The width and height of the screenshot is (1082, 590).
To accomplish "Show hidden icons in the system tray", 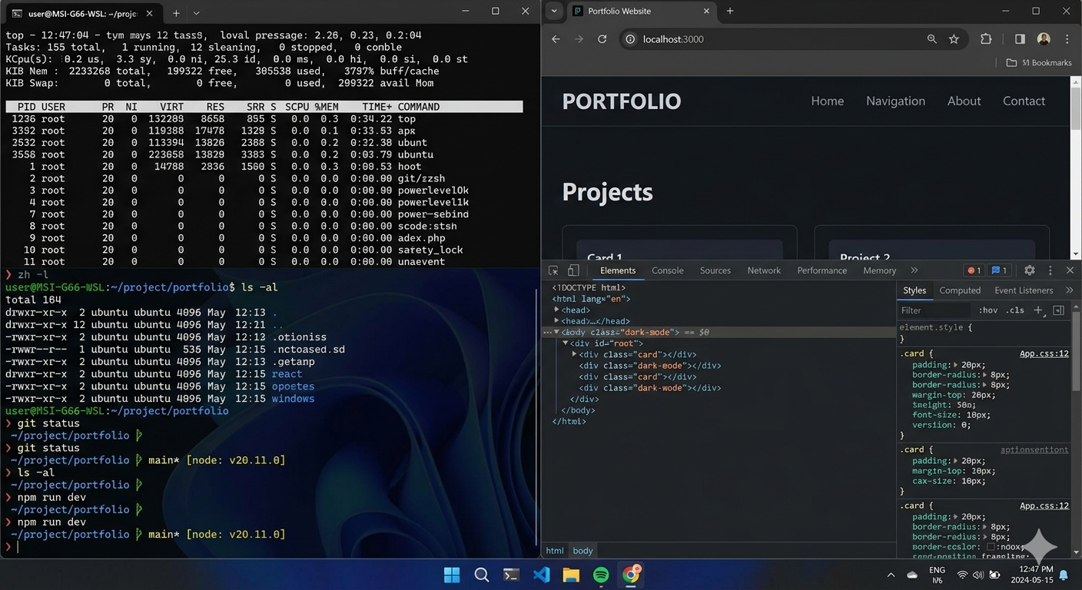I will pos(891,574).
